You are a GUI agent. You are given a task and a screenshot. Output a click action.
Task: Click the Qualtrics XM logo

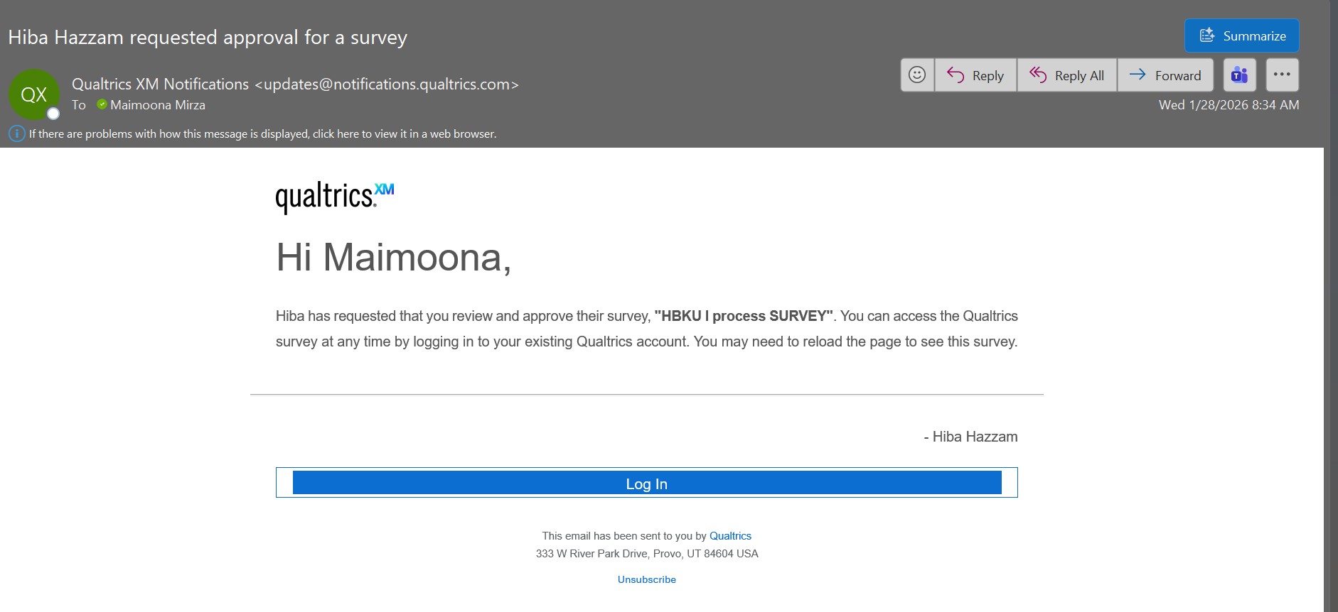(334, 197)
